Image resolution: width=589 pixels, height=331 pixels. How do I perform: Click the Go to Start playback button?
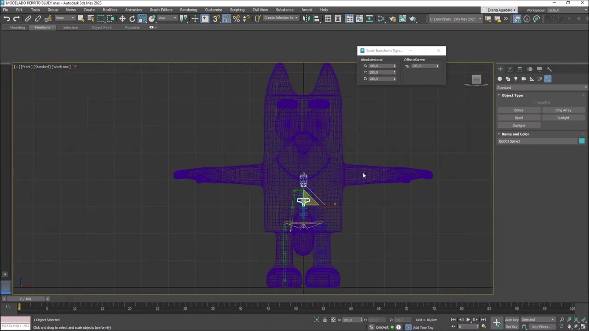(x=453, y=320)
